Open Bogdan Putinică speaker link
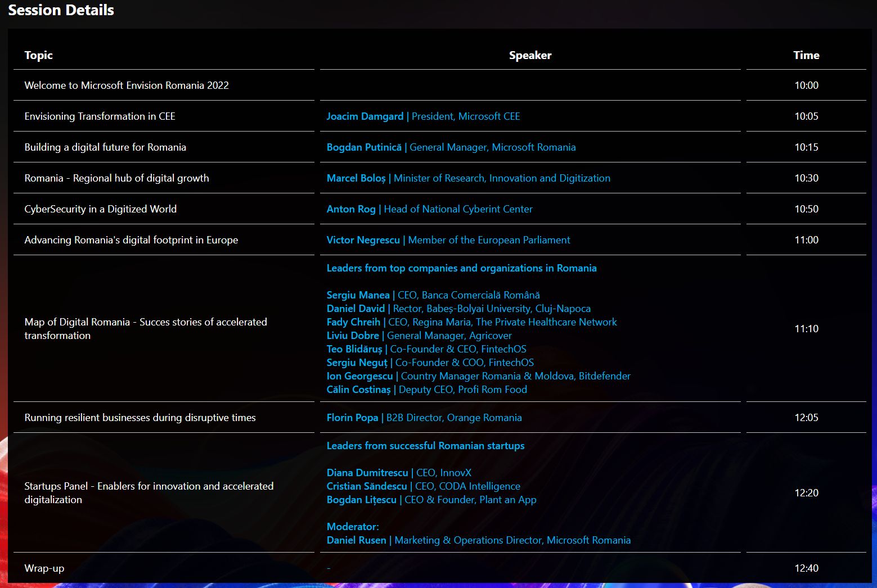877x588 pixels. (x=451, y=147)
